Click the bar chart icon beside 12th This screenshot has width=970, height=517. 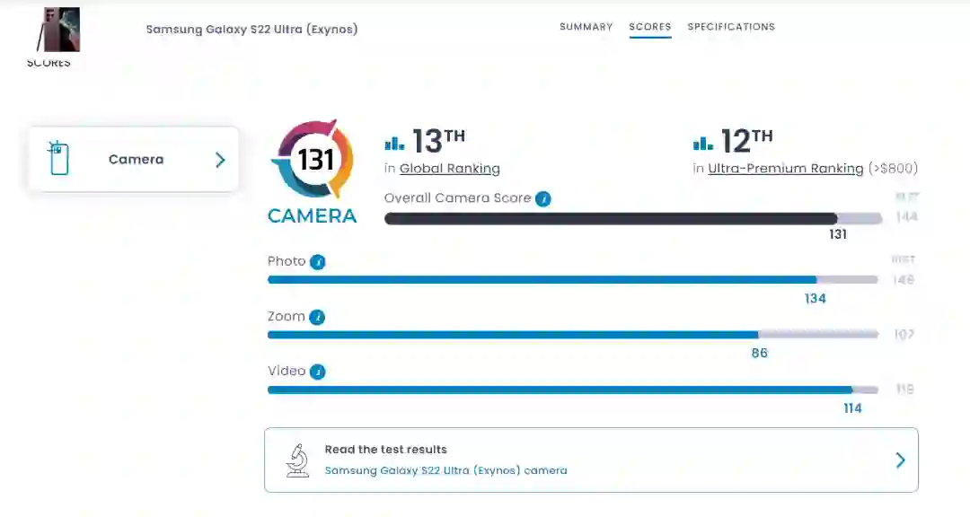(703, 144)
